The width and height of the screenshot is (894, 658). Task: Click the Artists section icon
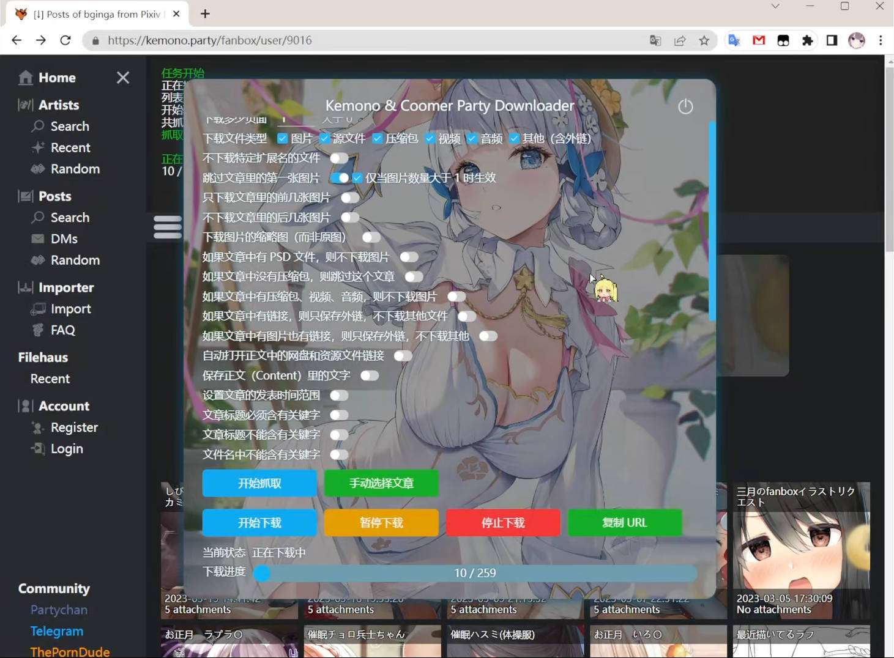[x=26, y=105]
